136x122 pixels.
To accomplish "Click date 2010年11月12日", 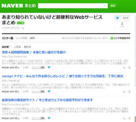I will click(x=10, y=28).
